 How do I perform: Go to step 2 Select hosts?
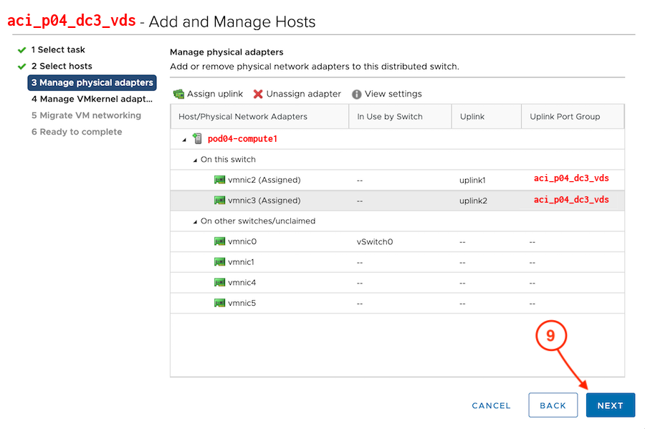61,67
